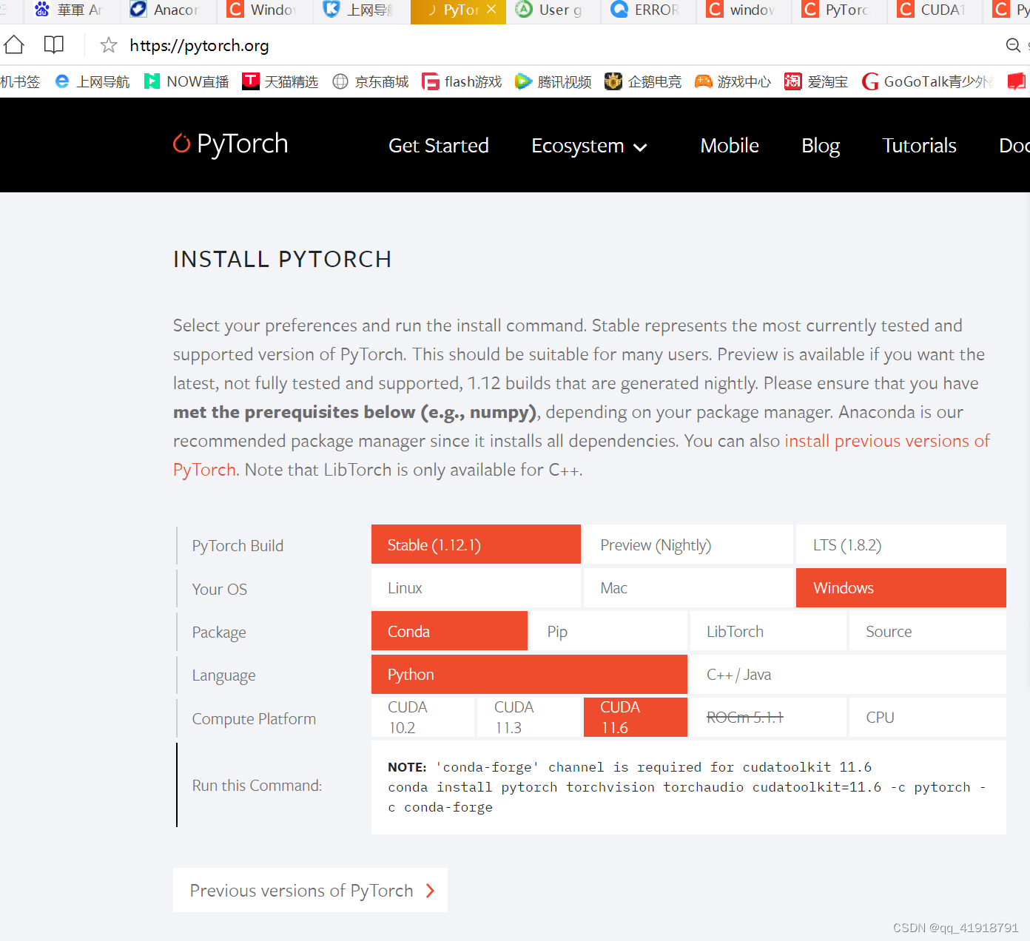1030x941 pixels.
Task: Select the LibTorch package option
Action: [768, 631]
